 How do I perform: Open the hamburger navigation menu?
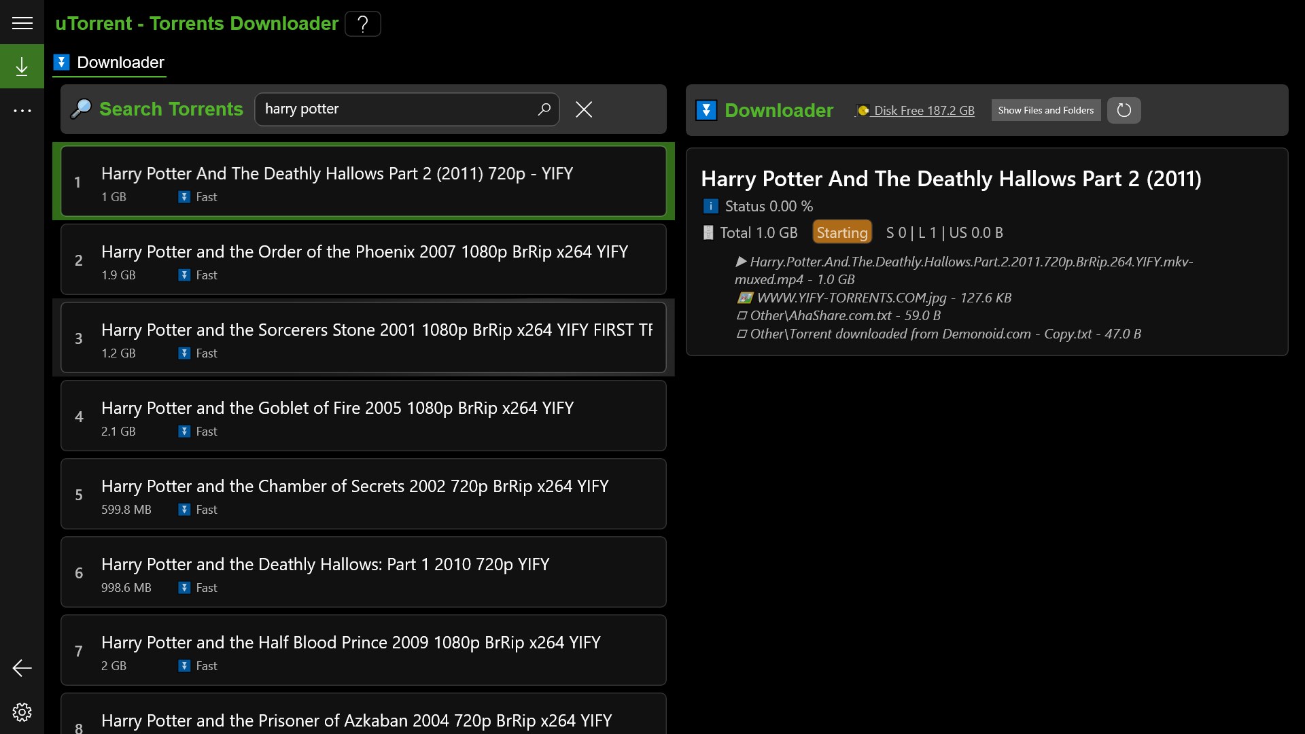[x=22, y=23]
